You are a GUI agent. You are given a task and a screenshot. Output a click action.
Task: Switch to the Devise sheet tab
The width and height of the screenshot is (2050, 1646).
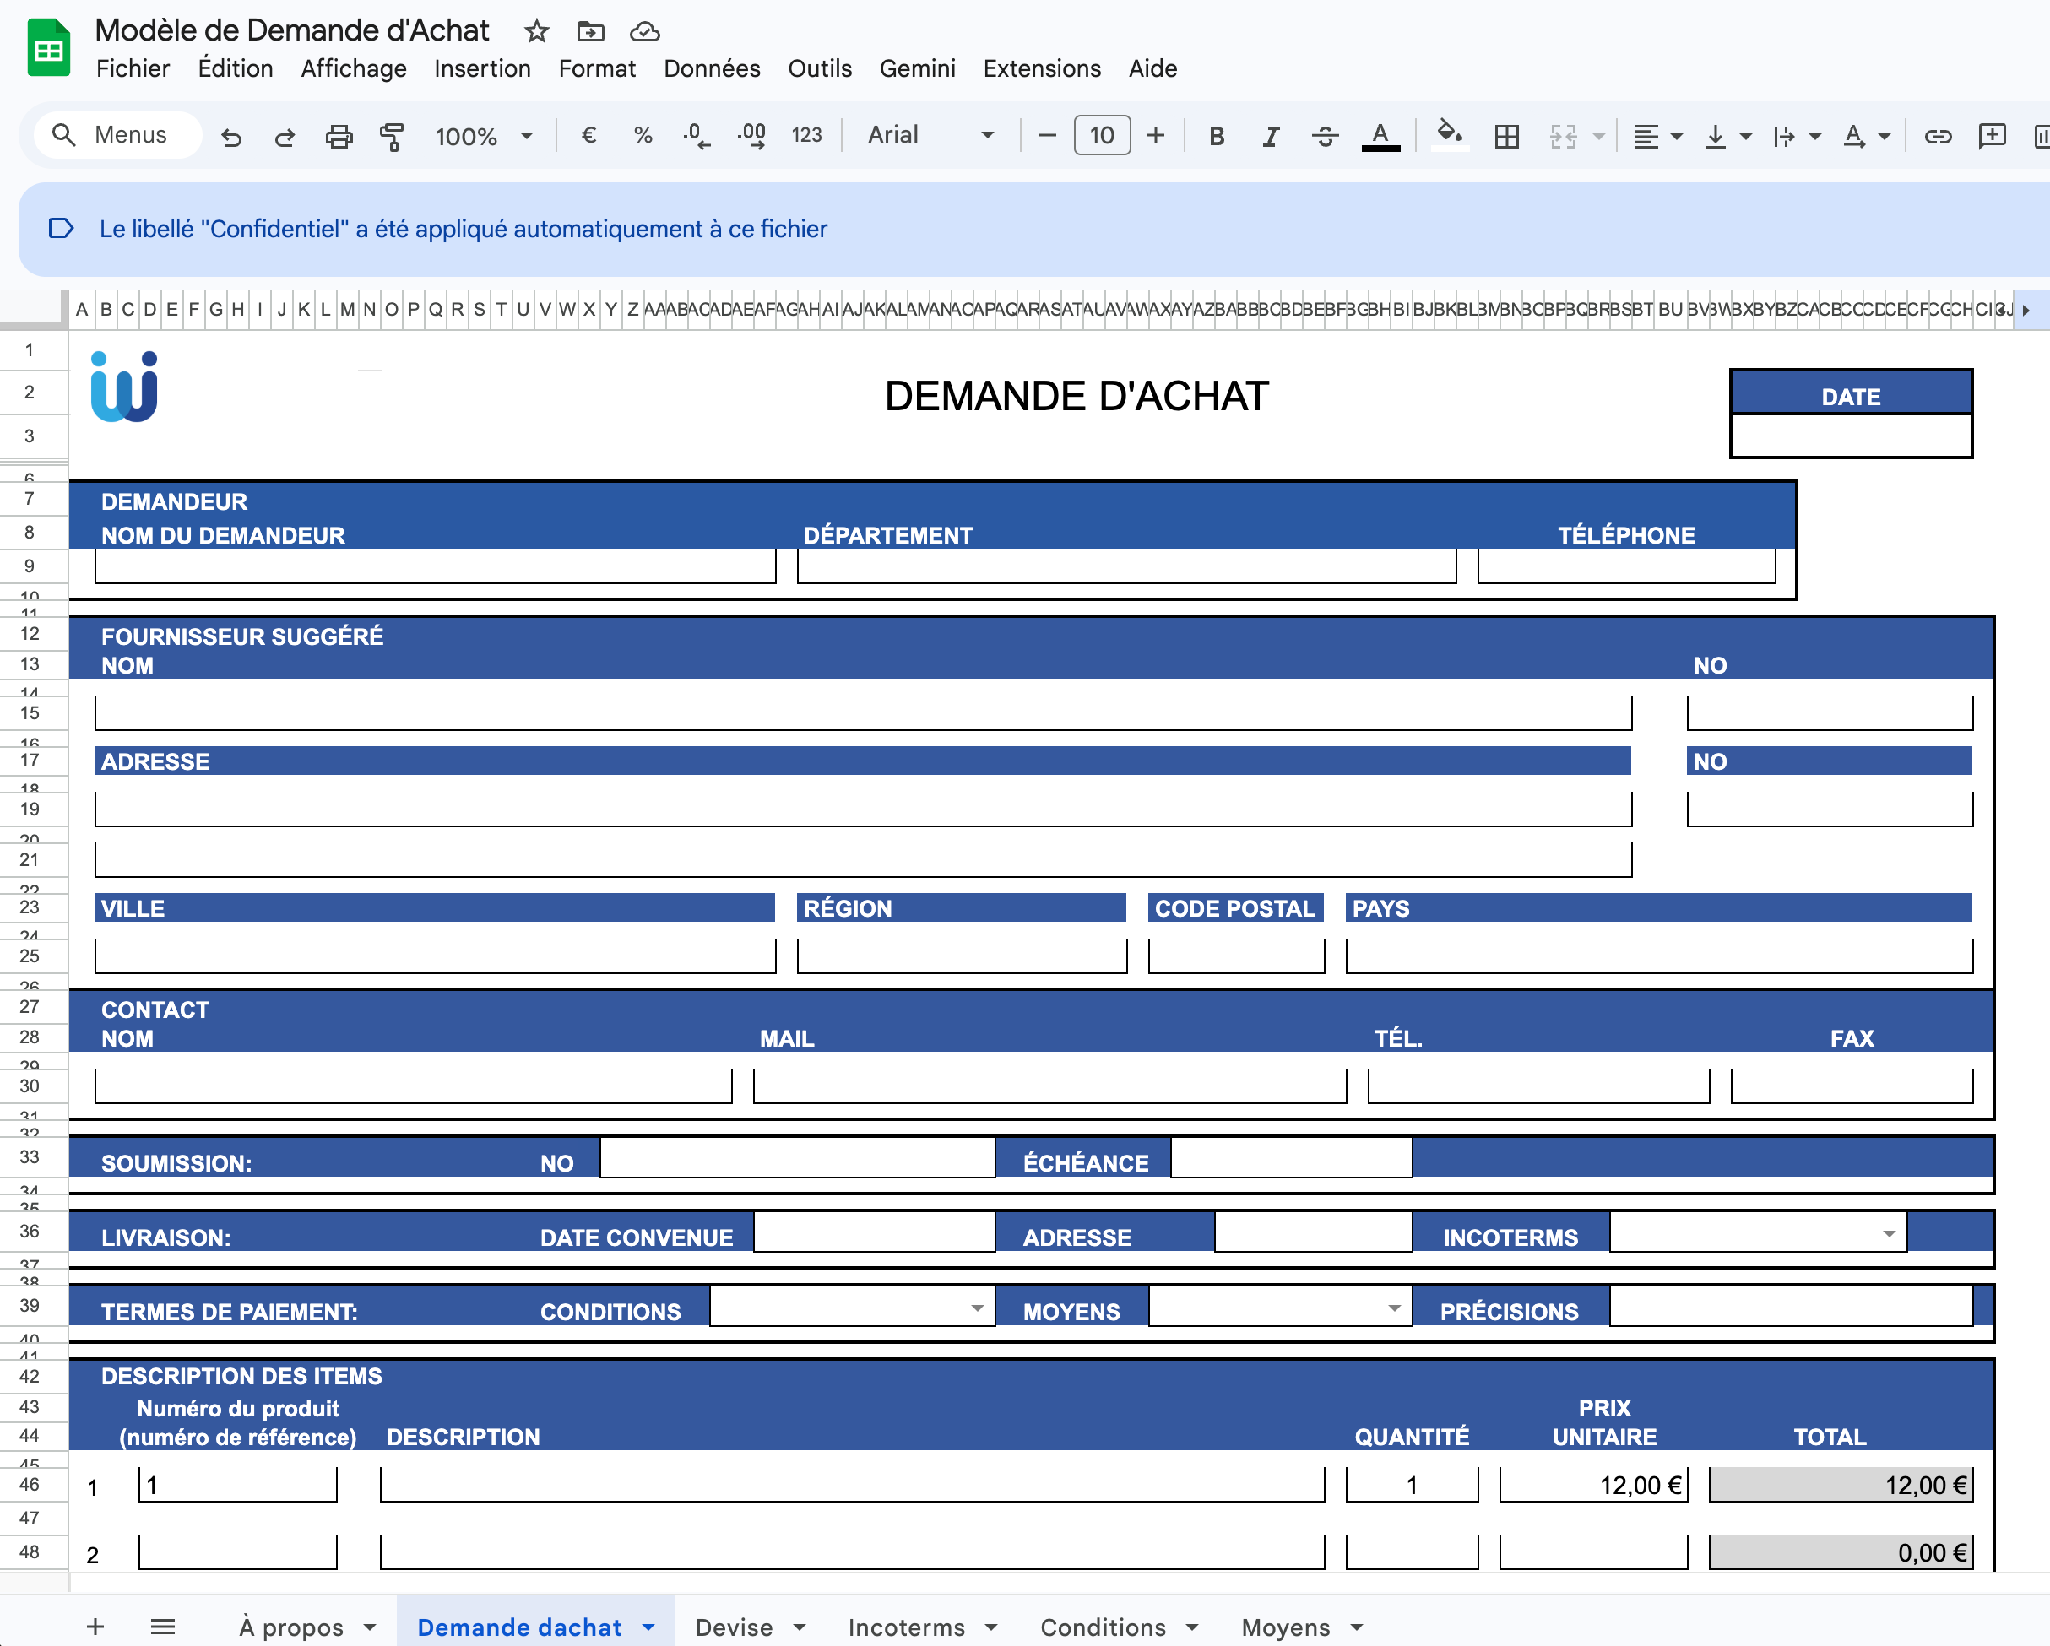(733, 1627)
